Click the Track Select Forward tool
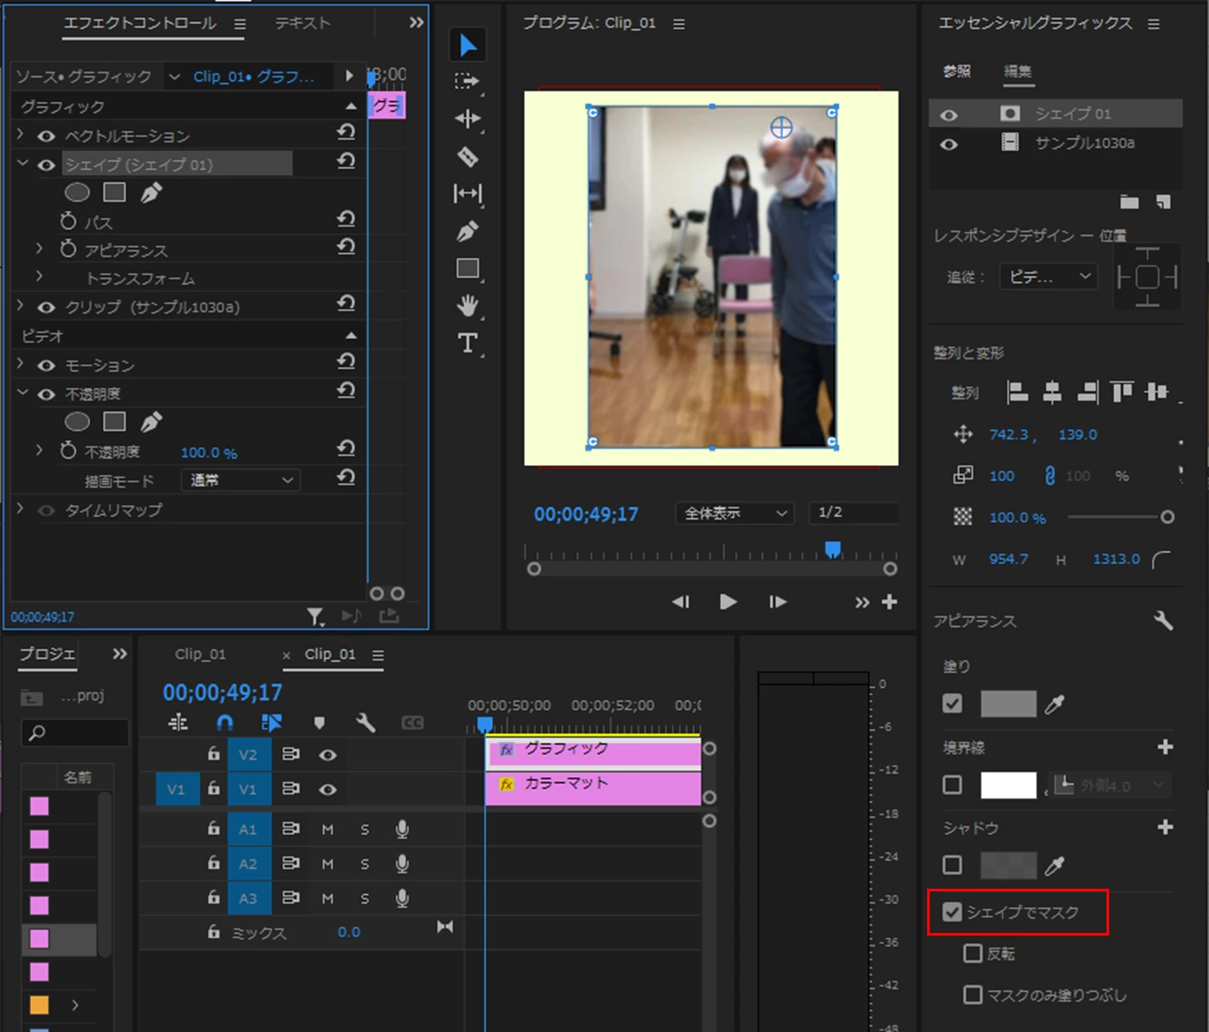This screenshot has width=1209, height=1032. (468, 81)
